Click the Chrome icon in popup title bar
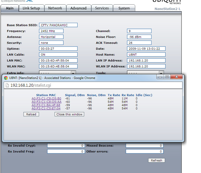 click(x=6, y=78)
